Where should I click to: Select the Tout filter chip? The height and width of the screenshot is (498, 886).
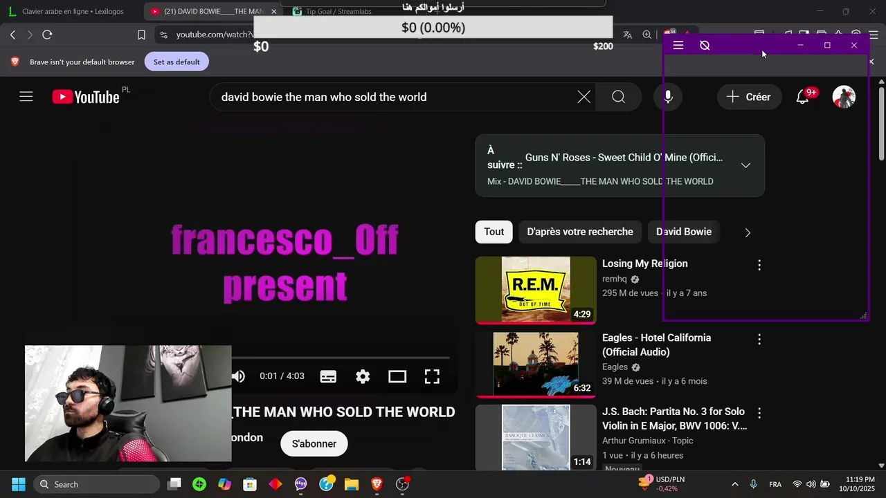[494, 232]
